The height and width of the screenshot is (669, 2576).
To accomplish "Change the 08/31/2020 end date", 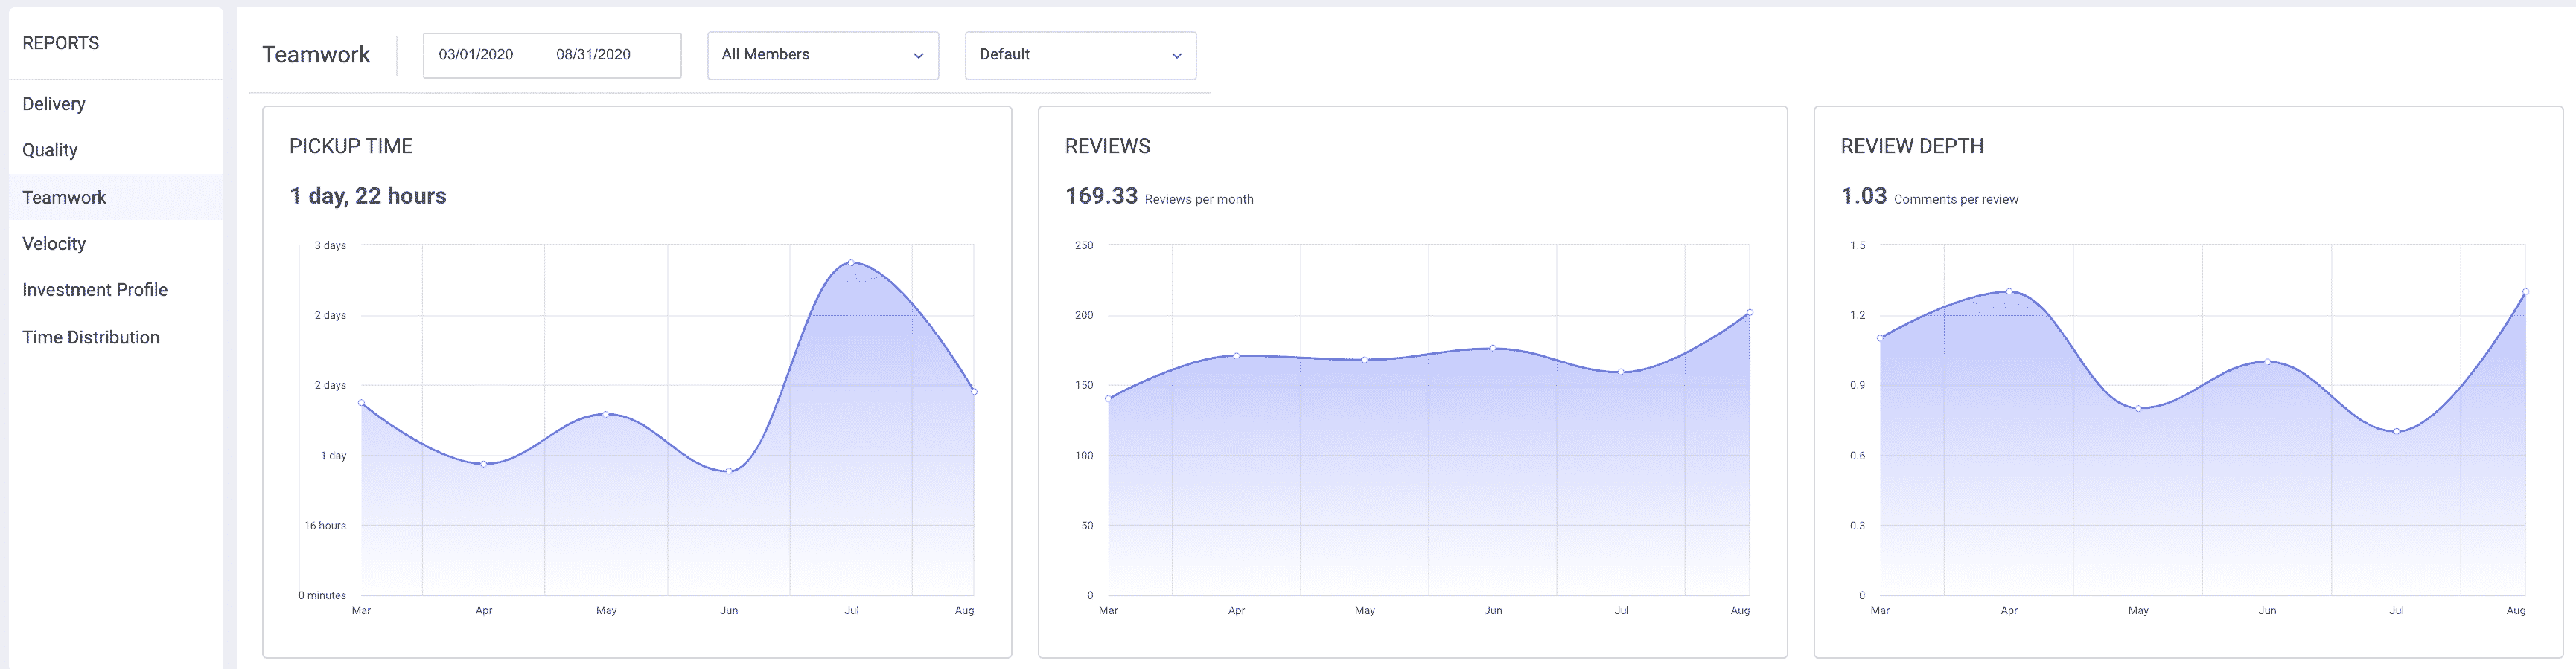I will [594, 56].
